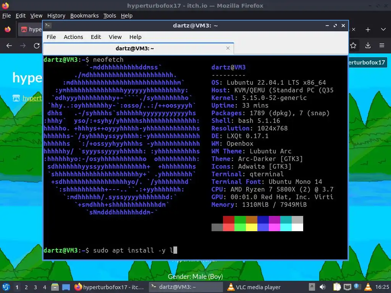Image resolution: width=391 pixels, height=293 pixels.
Task: Click show desktop icon in panel
Action: pos(66,287)
